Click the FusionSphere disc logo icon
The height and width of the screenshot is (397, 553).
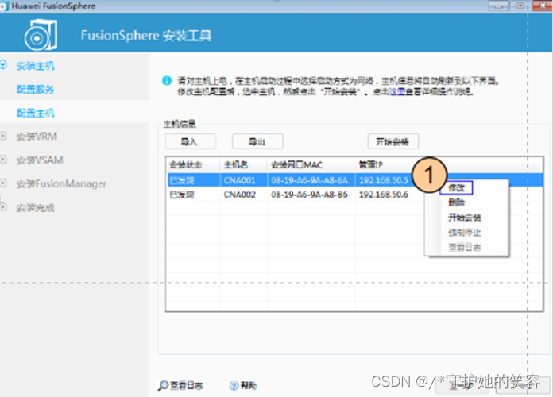click(41, 35)
